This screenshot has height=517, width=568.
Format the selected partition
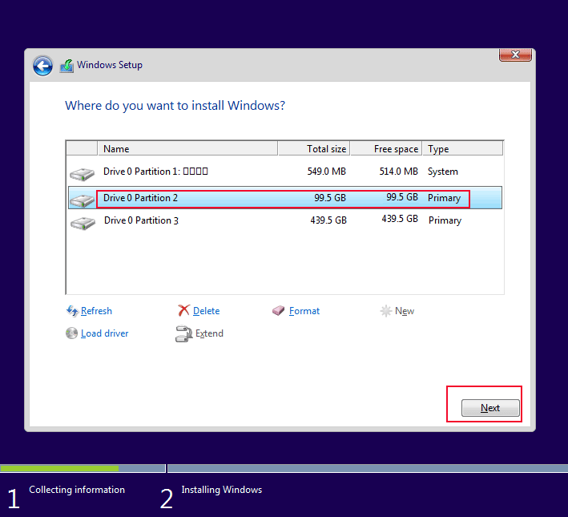click(304, 311)
